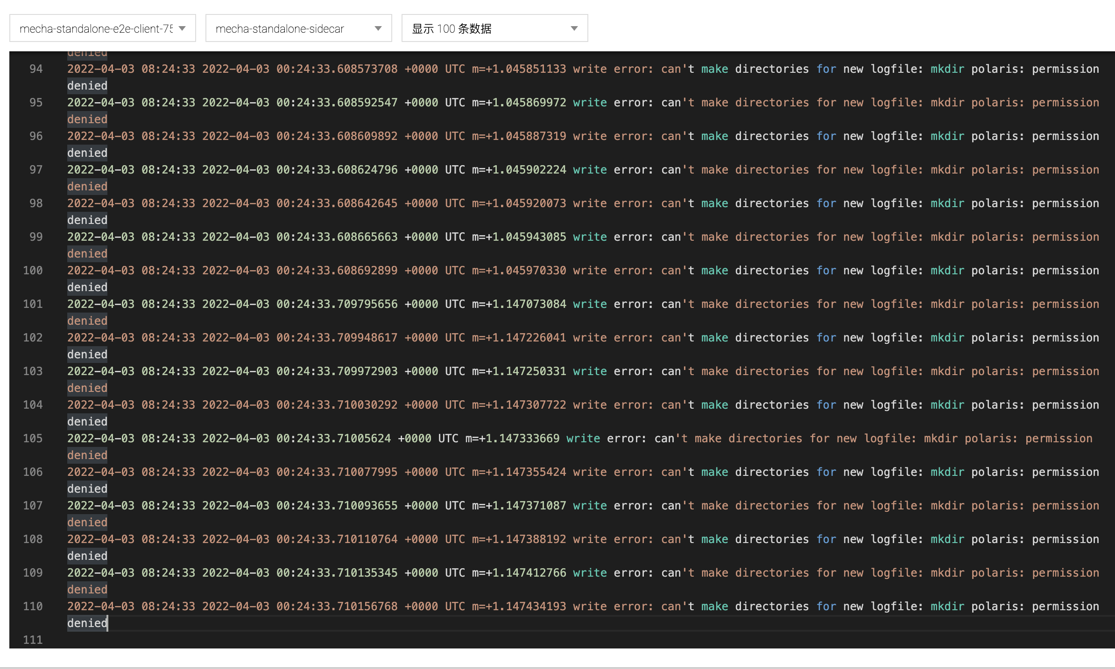Viewport: 1115px width, 669px height.
Task: Click the m=+1.147073084 value on line 101
Action: [518, 304]
